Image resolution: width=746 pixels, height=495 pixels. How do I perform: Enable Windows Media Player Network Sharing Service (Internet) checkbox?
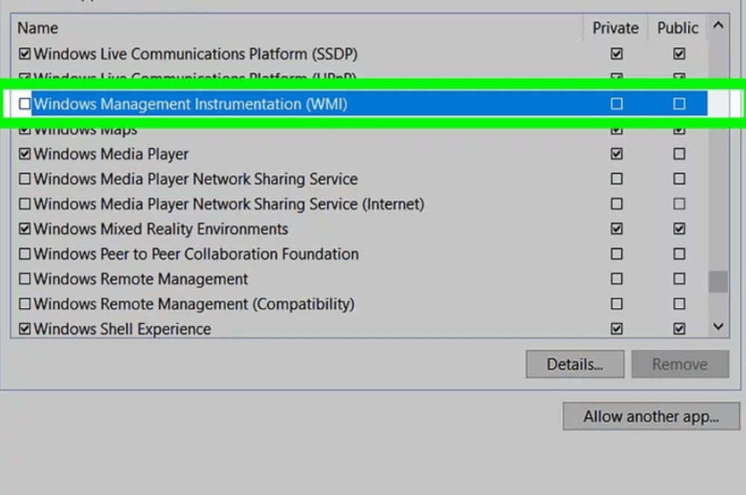pyautogui.click(x=25, y=204)
